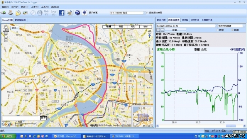This screenshot has height=139, width=247.
Task: Click the 地圖 map type button
Action: [x=108, y=27]
